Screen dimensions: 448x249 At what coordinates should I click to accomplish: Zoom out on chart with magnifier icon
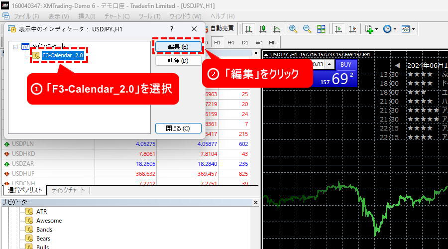coord(307,29)
